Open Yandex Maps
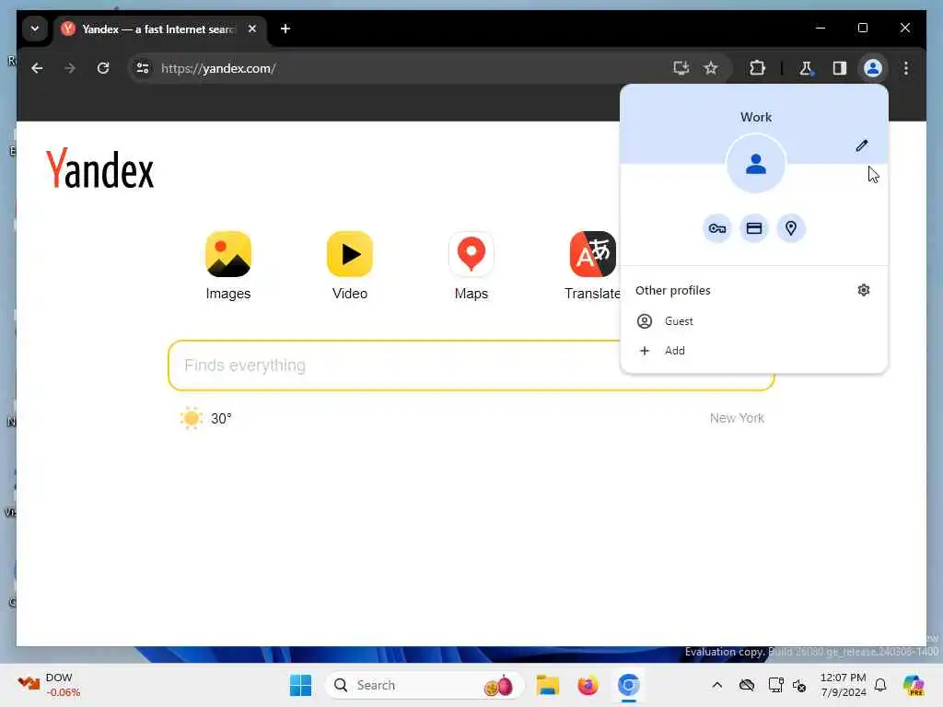943x707 pixels. [471, 265]
